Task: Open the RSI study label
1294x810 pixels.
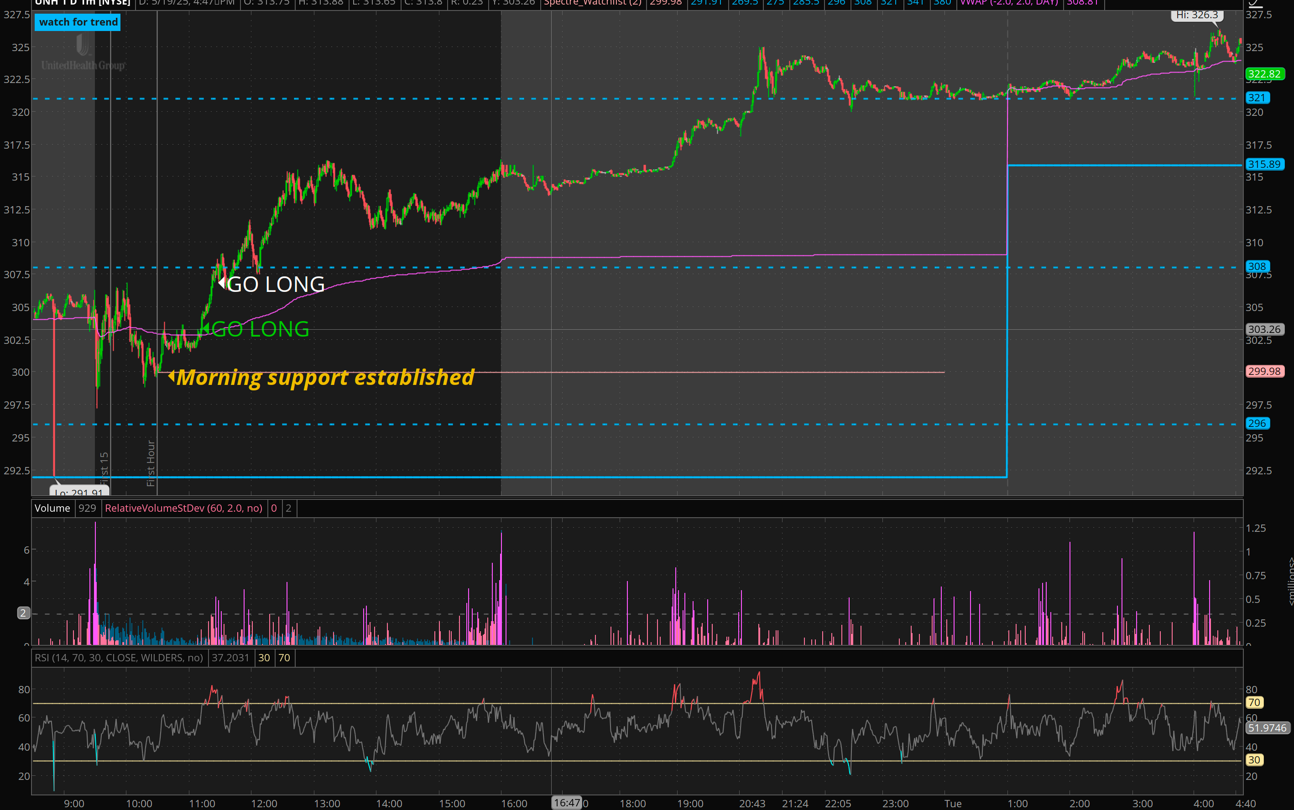Action: click(x=119, y=657)
